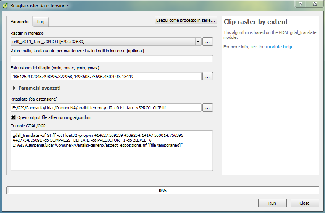The width and height of the screenshot is (325, 213).
Task: Switch to the Log tab
Action: coord(41,22)
